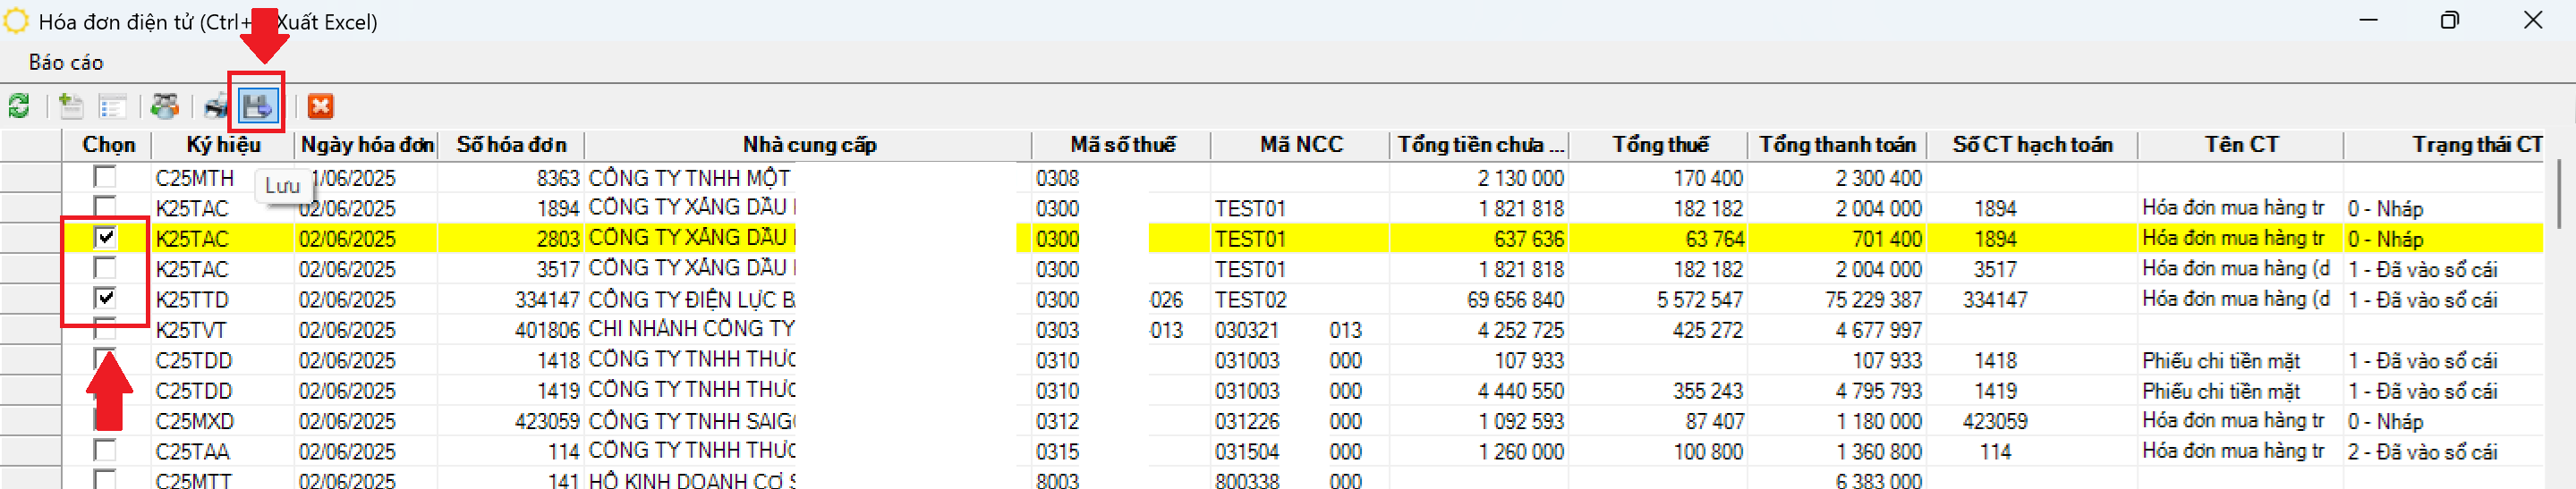Enable the checkbox for invoice 114

[105, 450]
